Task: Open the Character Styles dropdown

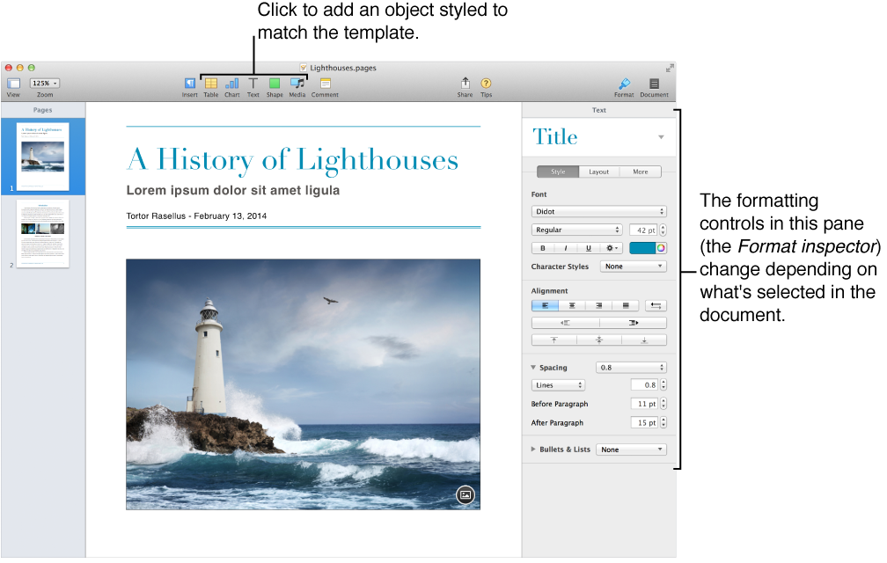Action: [633, 266]
